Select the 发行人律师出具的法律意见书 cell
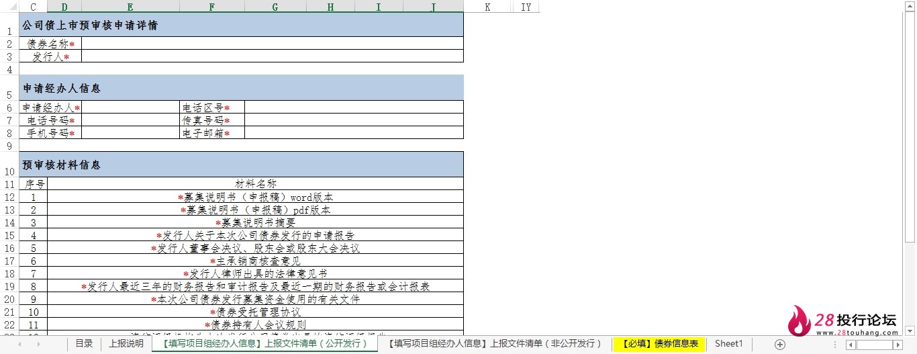Screen dimensions: 917x354 255,273
